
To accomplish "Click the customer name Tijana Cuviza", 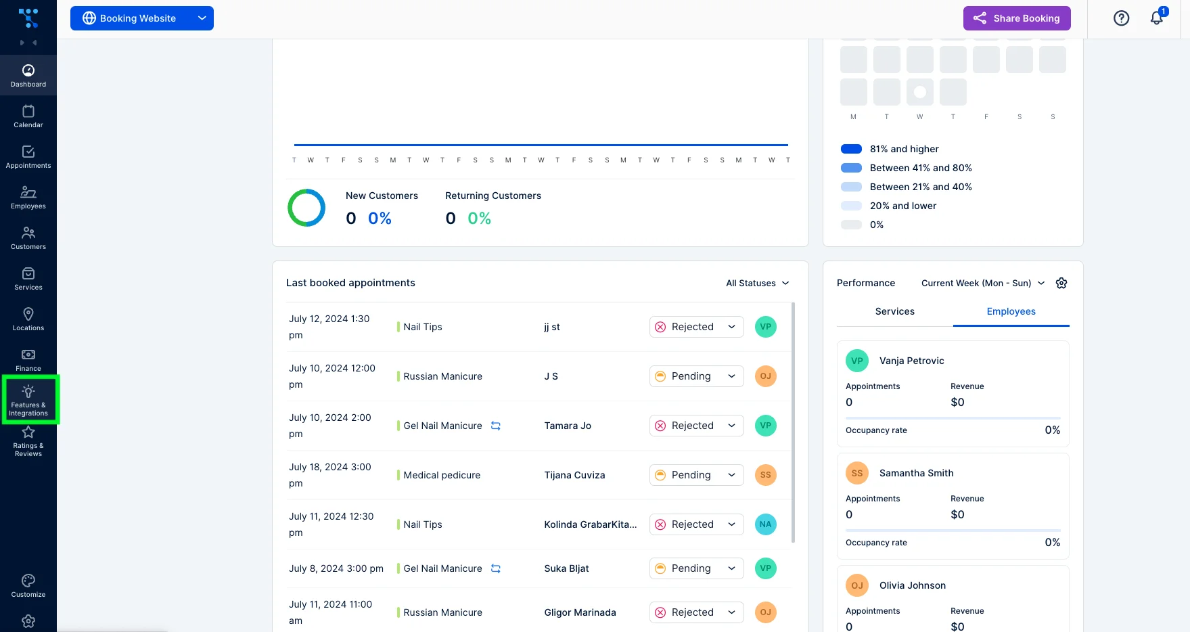I will click(x=574, y=475).
